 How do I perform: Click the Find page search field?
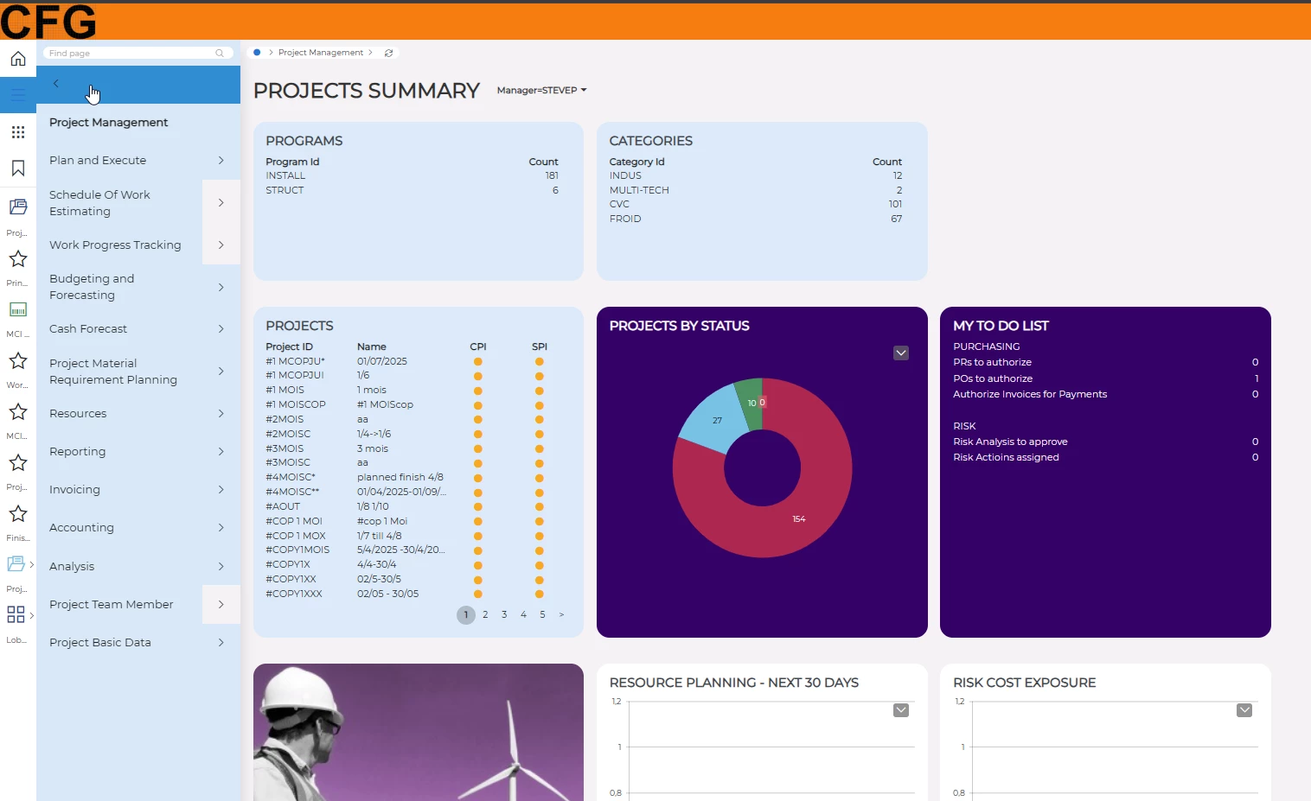(130, 54)
